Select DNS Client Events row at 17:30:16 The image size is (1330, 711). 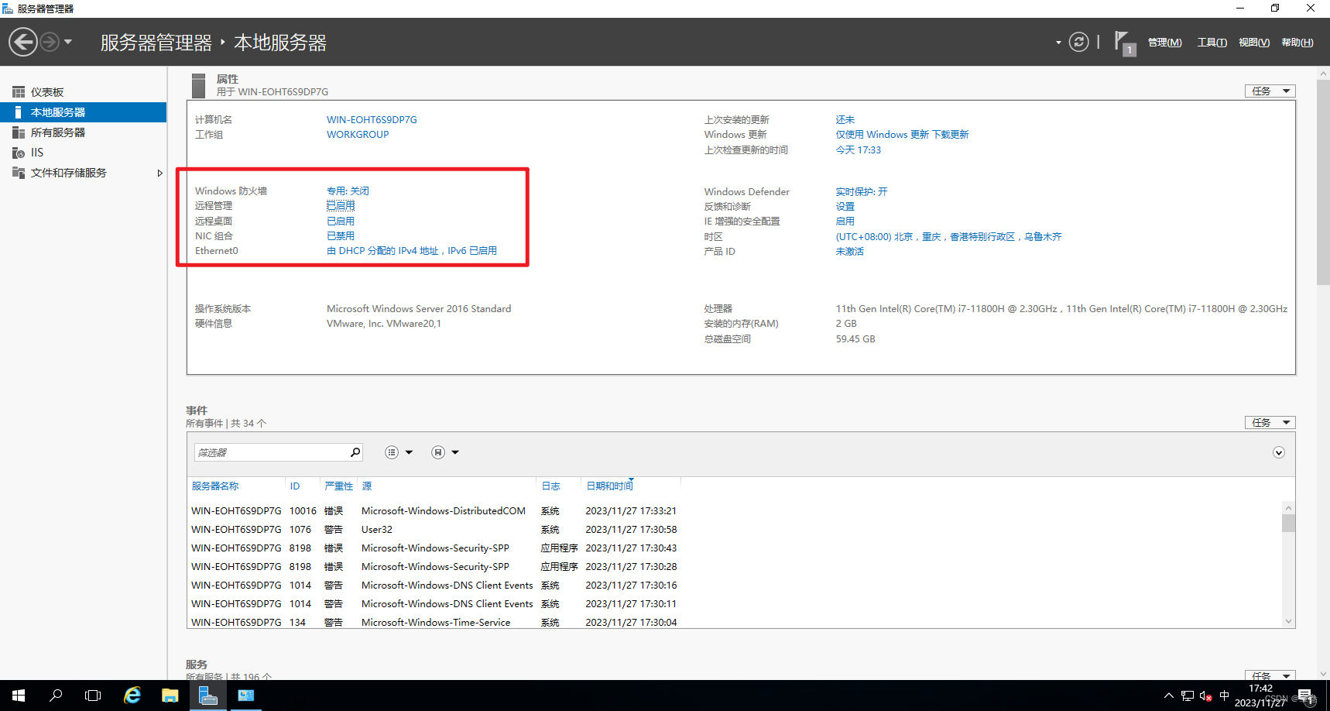click(434, 586)
